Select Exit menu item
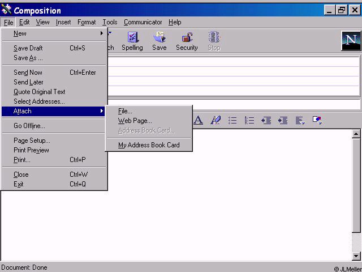Image resolution: width=362 pixels, height=272 pixels. point(54,184)
